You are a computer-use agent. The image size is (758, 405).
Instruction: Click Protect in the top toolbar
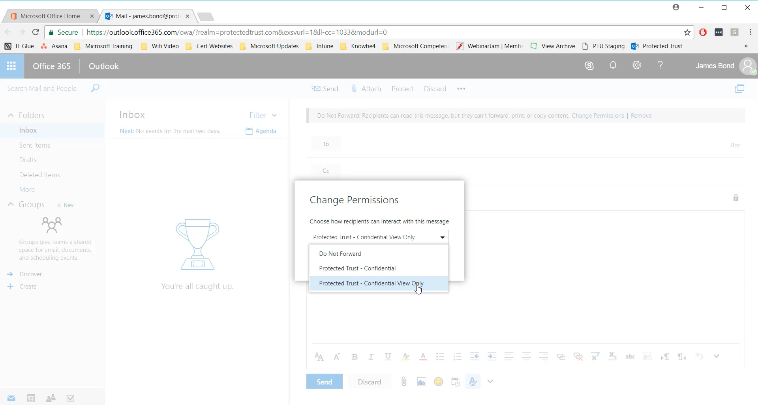(x=402, y=89)
